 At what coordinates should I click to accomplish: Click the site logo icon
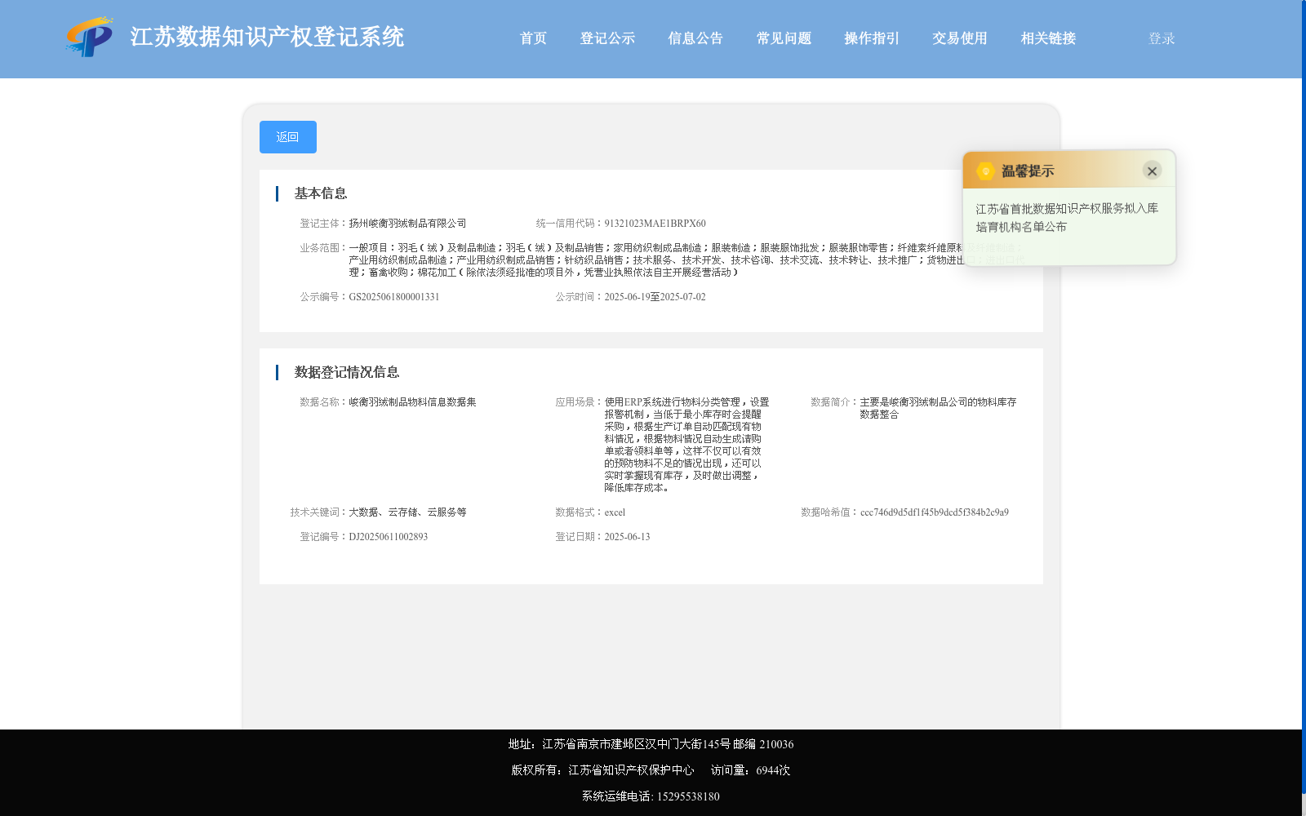tap(90, 37)
